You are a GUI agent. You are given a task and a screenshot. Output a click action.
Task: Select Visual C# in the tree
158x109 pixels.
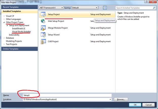10,16
